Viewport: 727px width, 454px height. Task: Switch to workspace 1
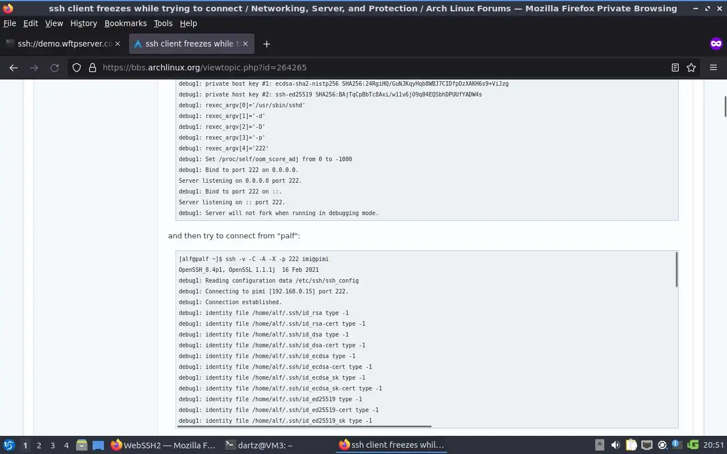(x=25, y=445)
